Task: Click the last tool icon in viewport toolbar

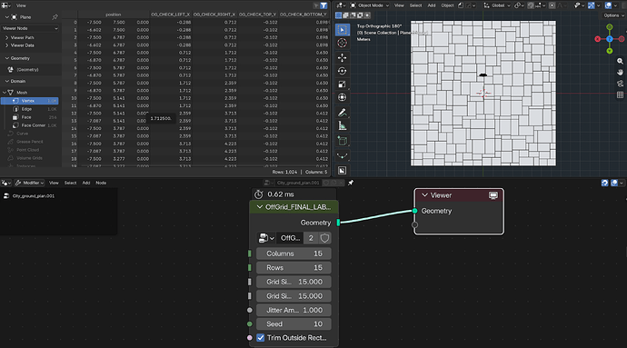Action: pos(343,171)
